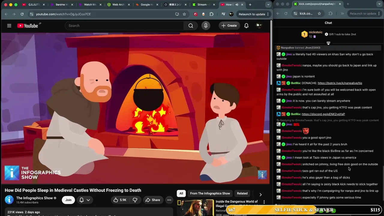Click The Infographics Show channel name
384x216 pixels.
click(34, 198)
